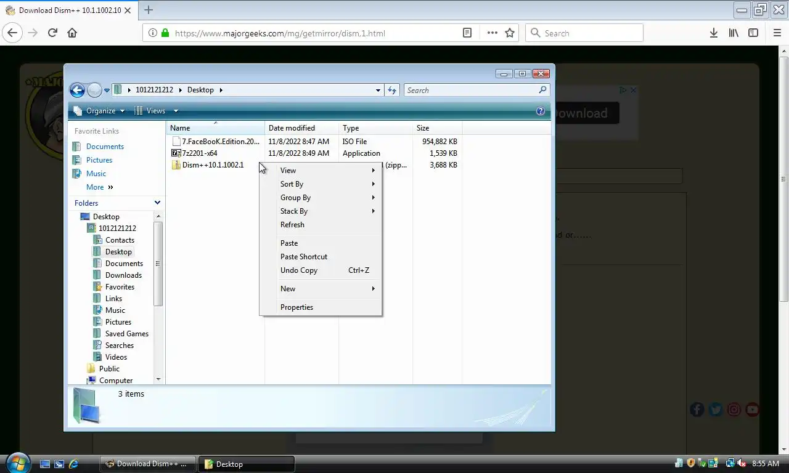
Task: Click the Firefox search box
Action: tap(584, 33)
